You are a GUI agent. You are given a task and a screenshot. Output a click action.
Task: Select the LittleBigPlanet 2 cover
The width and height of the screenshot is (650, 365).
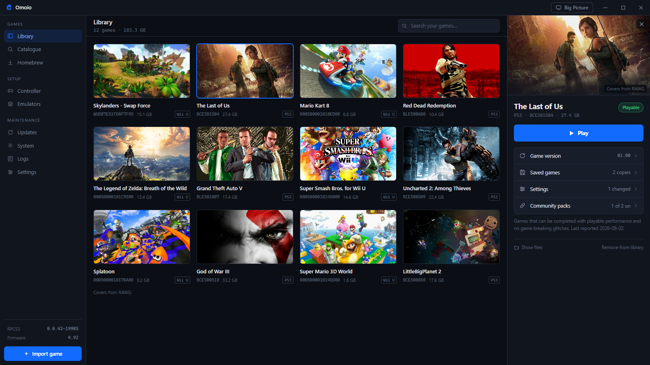tap(451, 237)
